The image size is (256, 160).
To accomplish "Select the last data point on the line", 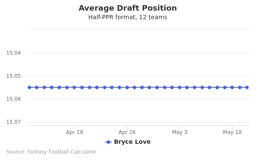I will click(247, 87).
